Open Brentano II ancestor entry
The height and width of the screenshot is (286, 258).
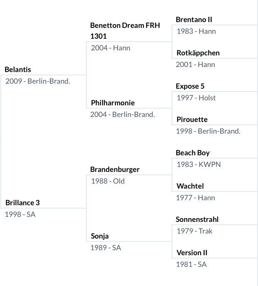[x=194, y=20]
